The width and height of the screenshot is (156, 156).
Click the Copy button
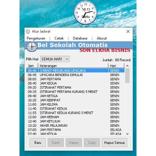pos(92,143)
